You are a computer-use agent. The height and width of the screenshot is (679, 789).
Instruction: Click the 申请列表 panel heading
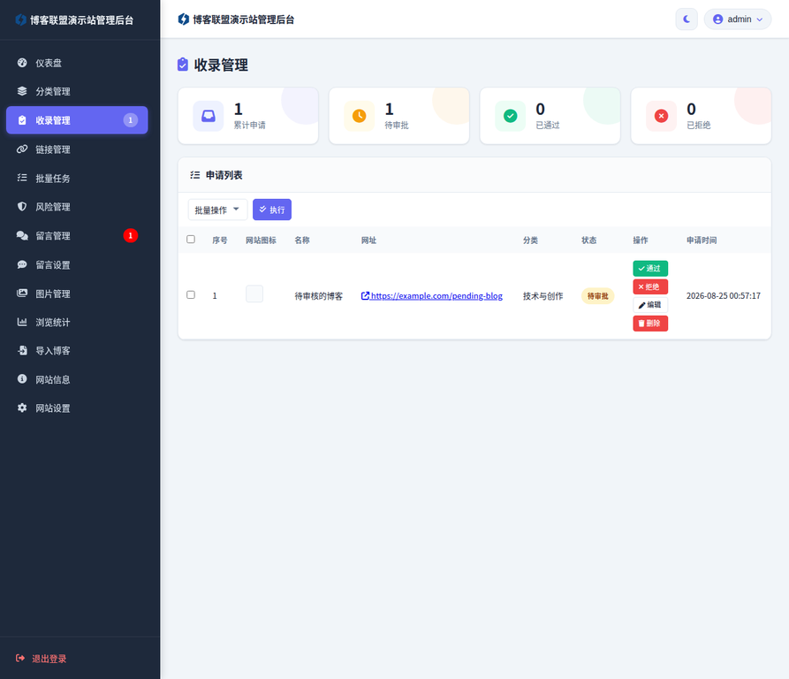click(224, 175)
